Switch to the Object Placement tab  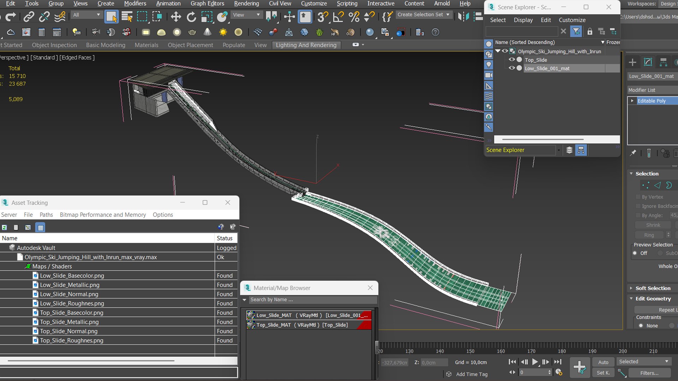point(190,45)
